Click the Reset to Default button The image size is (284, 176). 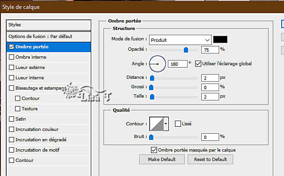[x=210, y=159]
